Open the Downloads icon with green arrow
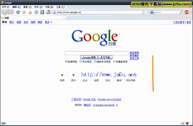 coord(48,12)
